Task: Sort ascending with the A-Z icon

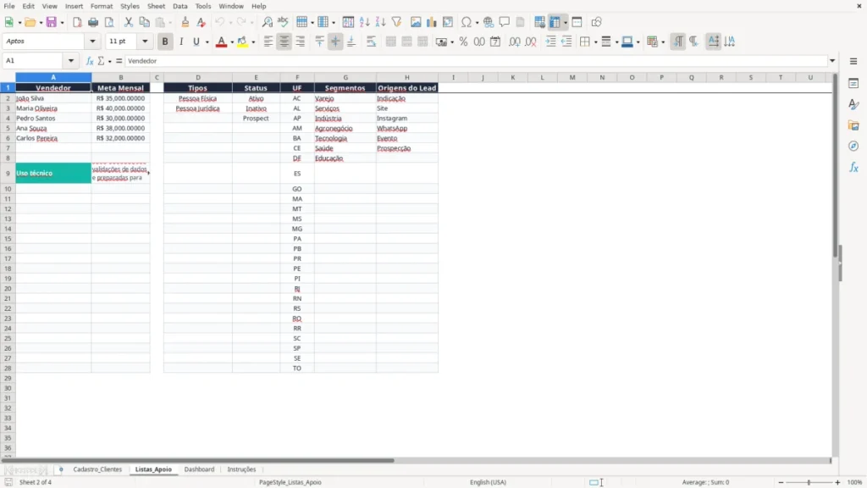Action: (364, 22)
